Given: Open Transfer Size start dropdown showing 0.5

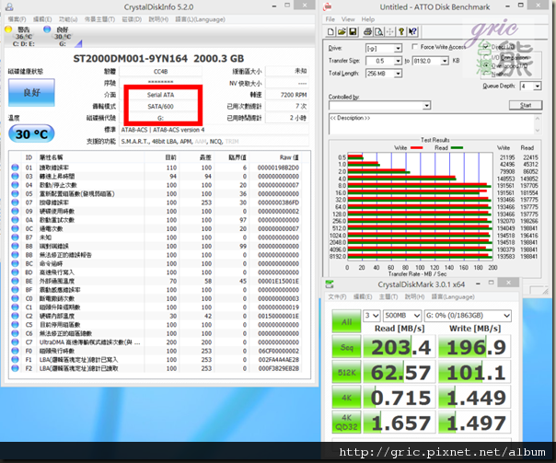Looking at the screenshot, I should pos(399,61).
